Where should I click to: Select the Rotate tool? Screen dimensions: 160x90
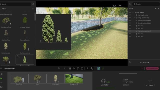[78, 68]
